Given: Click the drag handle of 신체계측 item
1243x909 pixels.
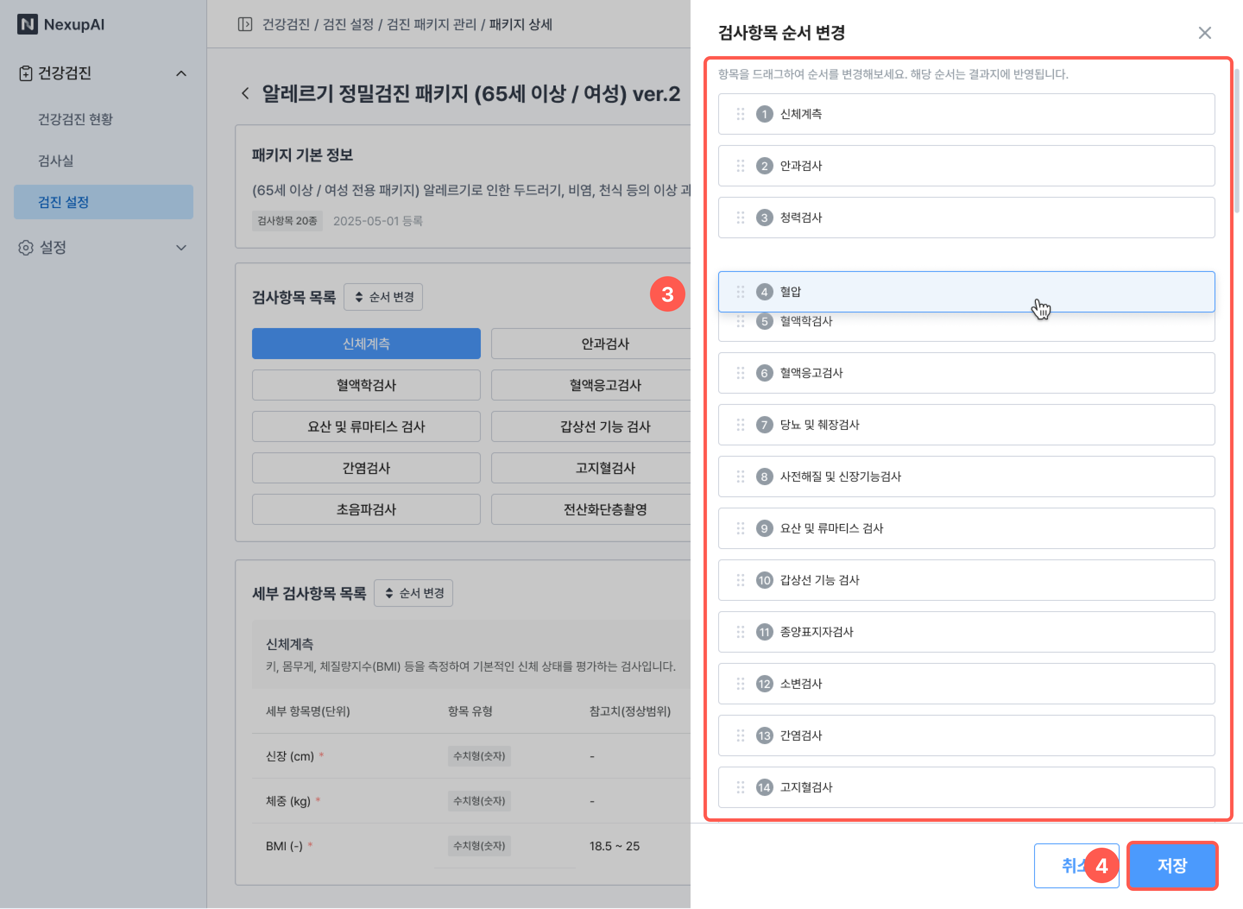Looking at the screenshot, I should point(740,114).
